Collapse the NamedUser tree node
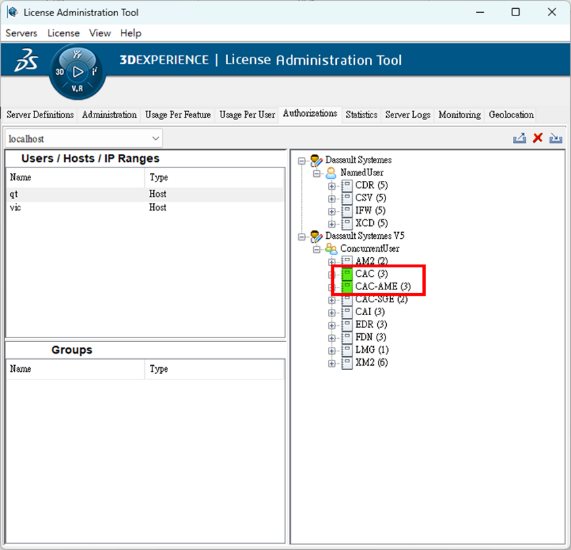 [x=317, y=173]
